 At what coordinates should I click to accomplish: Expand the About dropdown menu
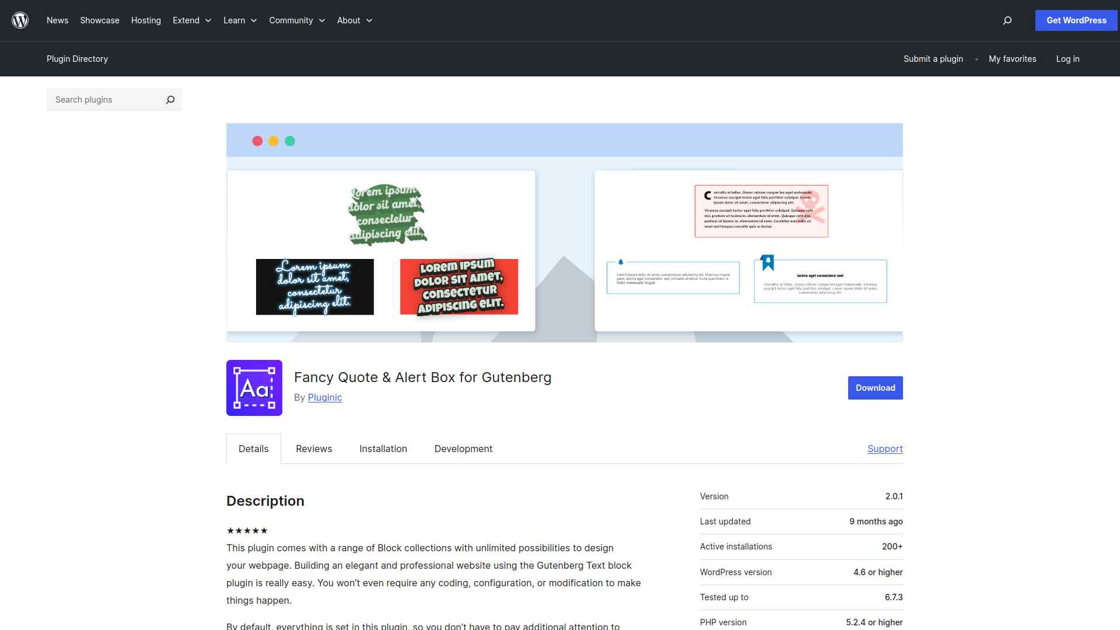tap(354, 20)
